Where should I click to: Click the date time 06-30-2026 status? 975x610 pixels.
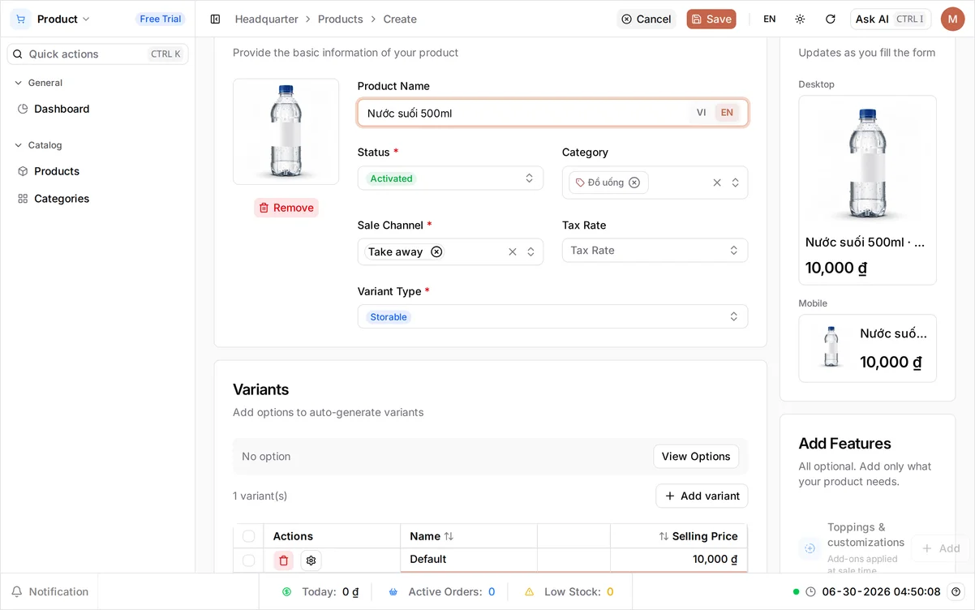tap(882, 592)
